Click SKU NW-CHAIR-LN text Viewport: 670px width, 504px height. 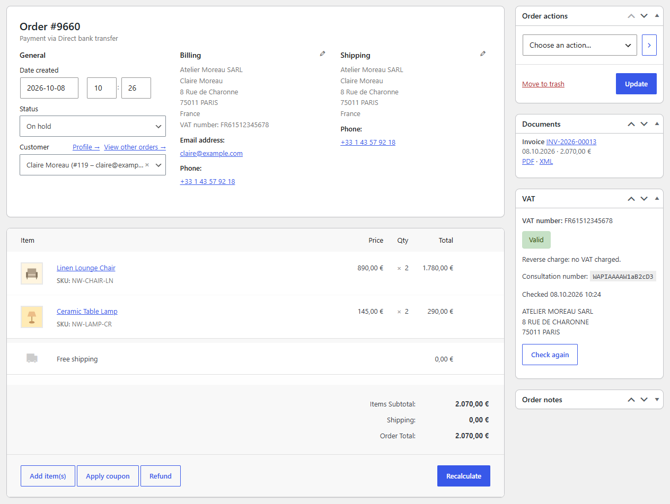85,280
